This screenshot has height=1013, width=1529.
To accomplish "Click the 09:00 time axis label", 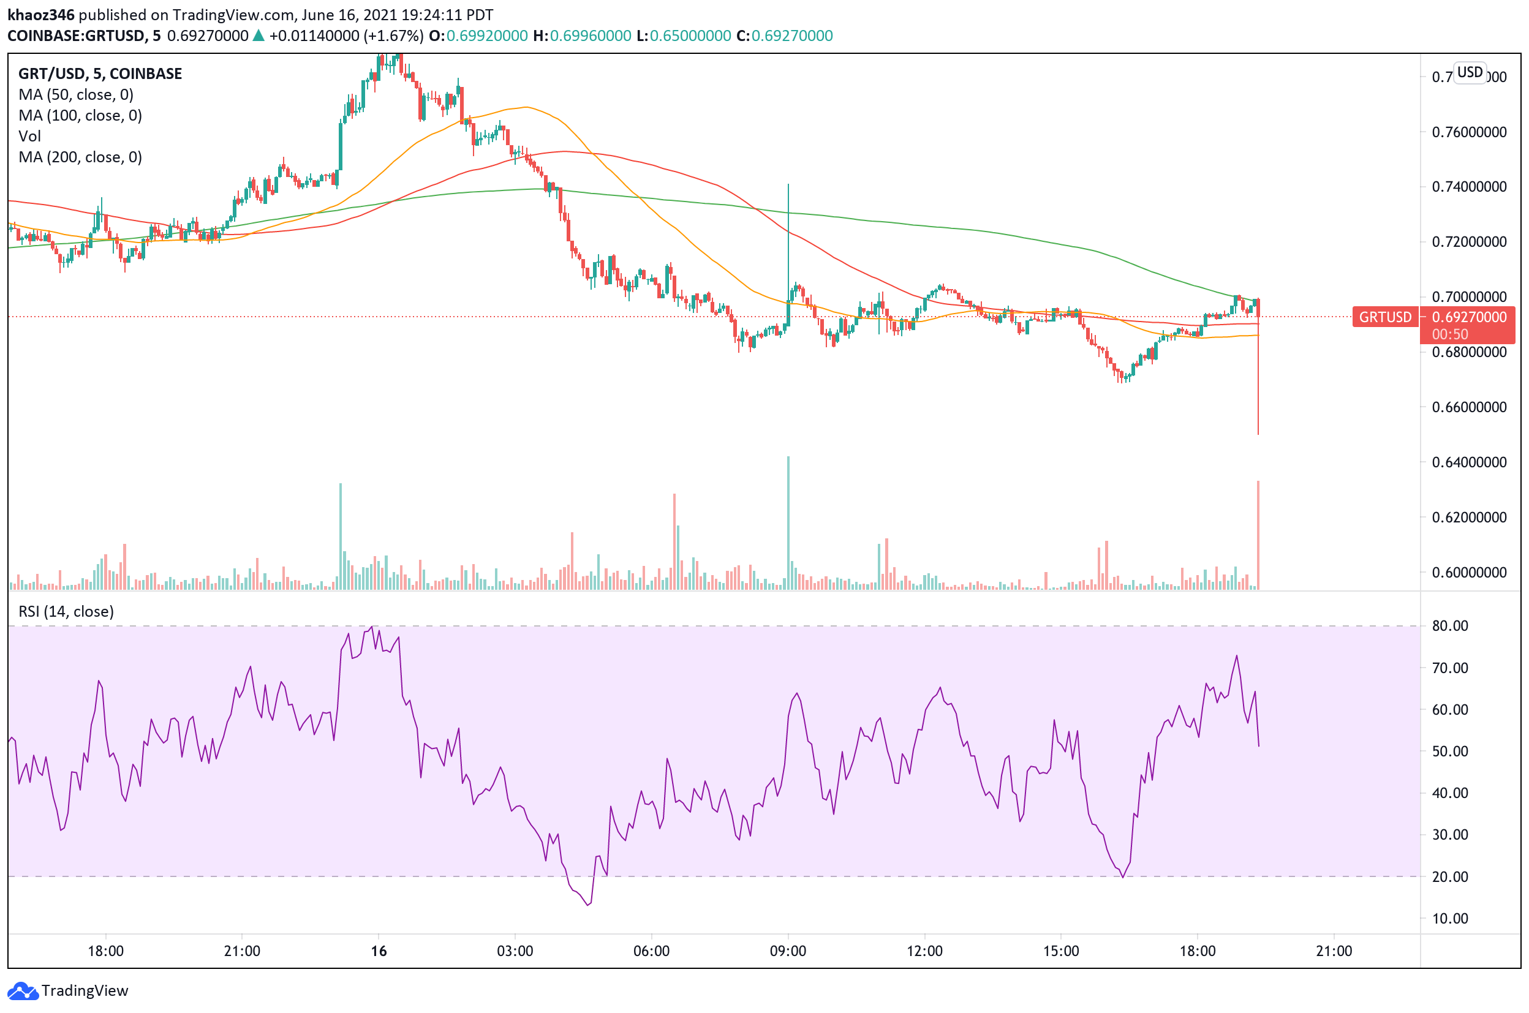I will pos(788,951).
